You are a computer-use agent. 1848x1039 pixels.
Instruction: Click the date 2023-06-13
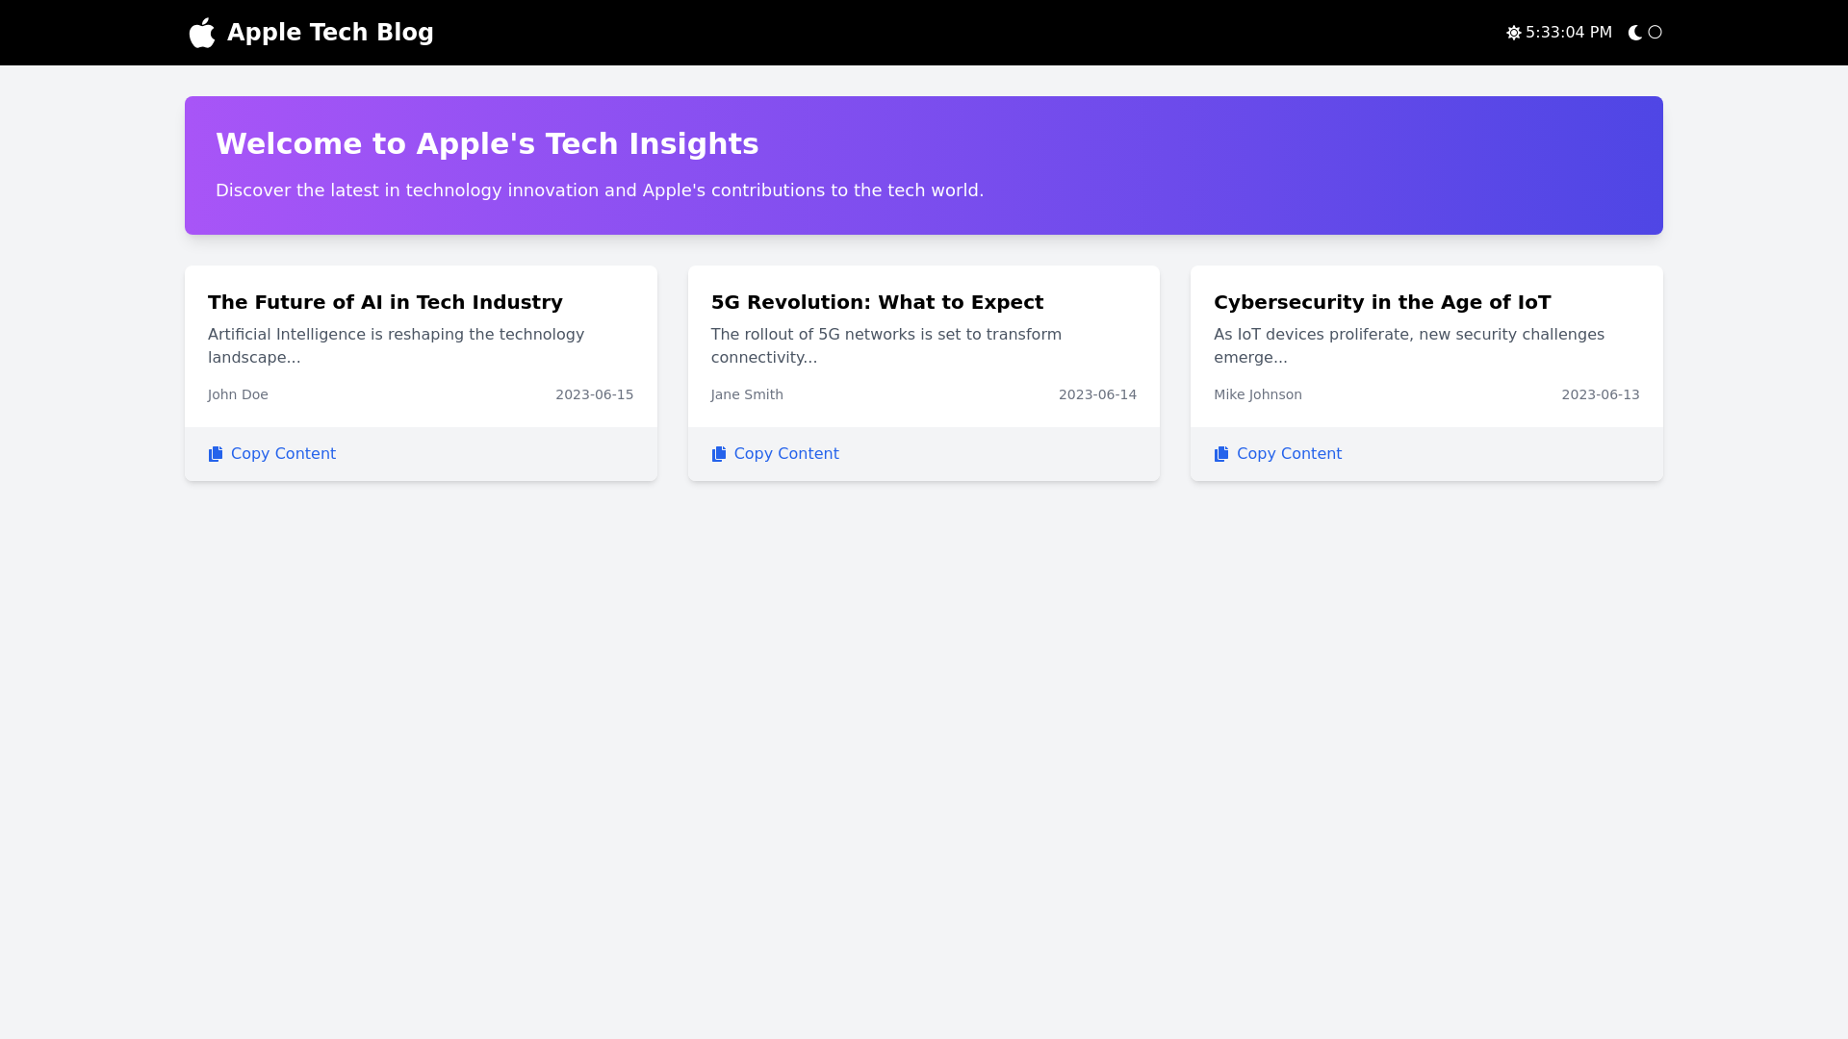click(1601, 394)
